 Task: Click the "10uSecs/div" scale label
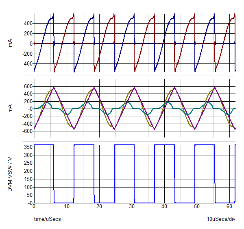pyautogui.click(x=221, y=219)
